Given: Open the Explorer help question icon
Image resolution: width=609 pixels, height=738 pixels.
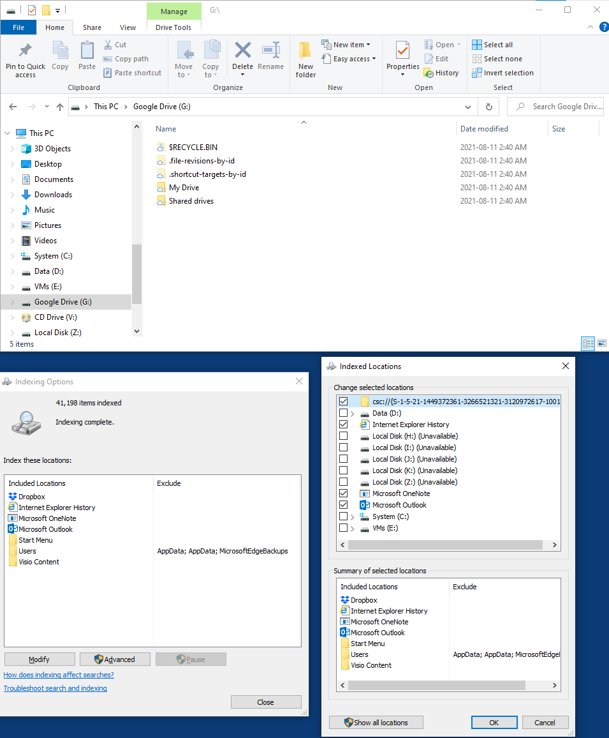Looking at the screenshot, I should tap(605, 27).
